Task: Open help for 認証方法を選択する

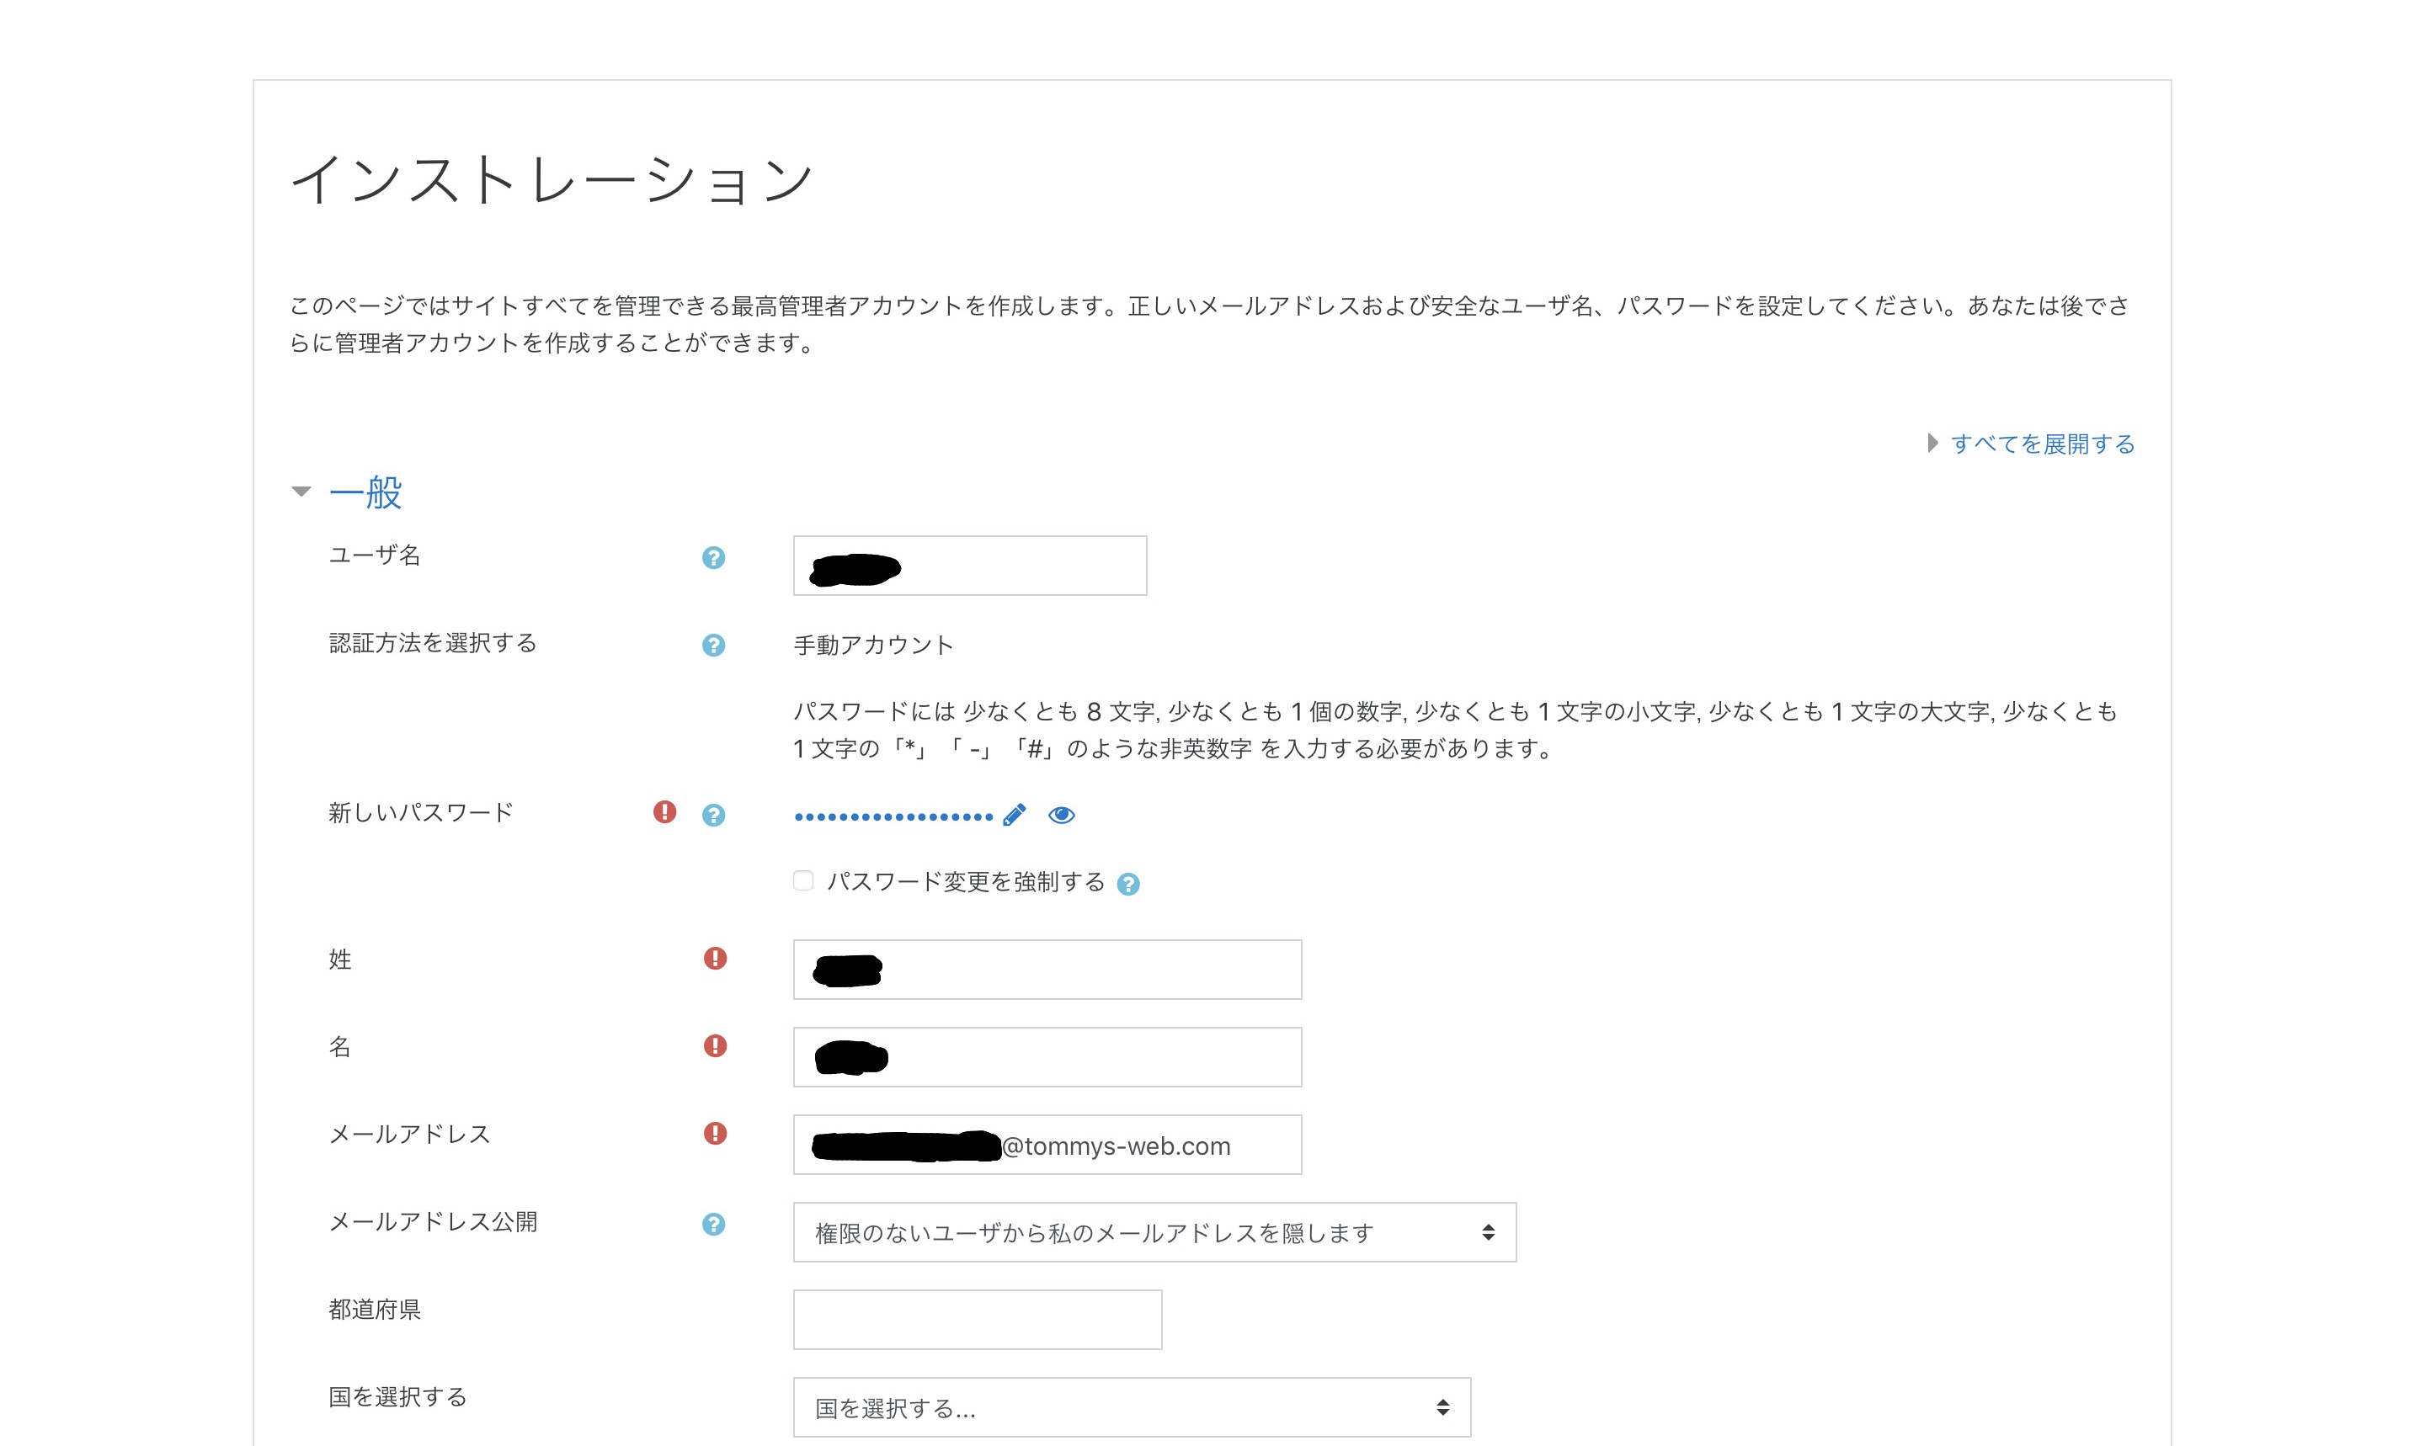Action: (x=713, y=645)
